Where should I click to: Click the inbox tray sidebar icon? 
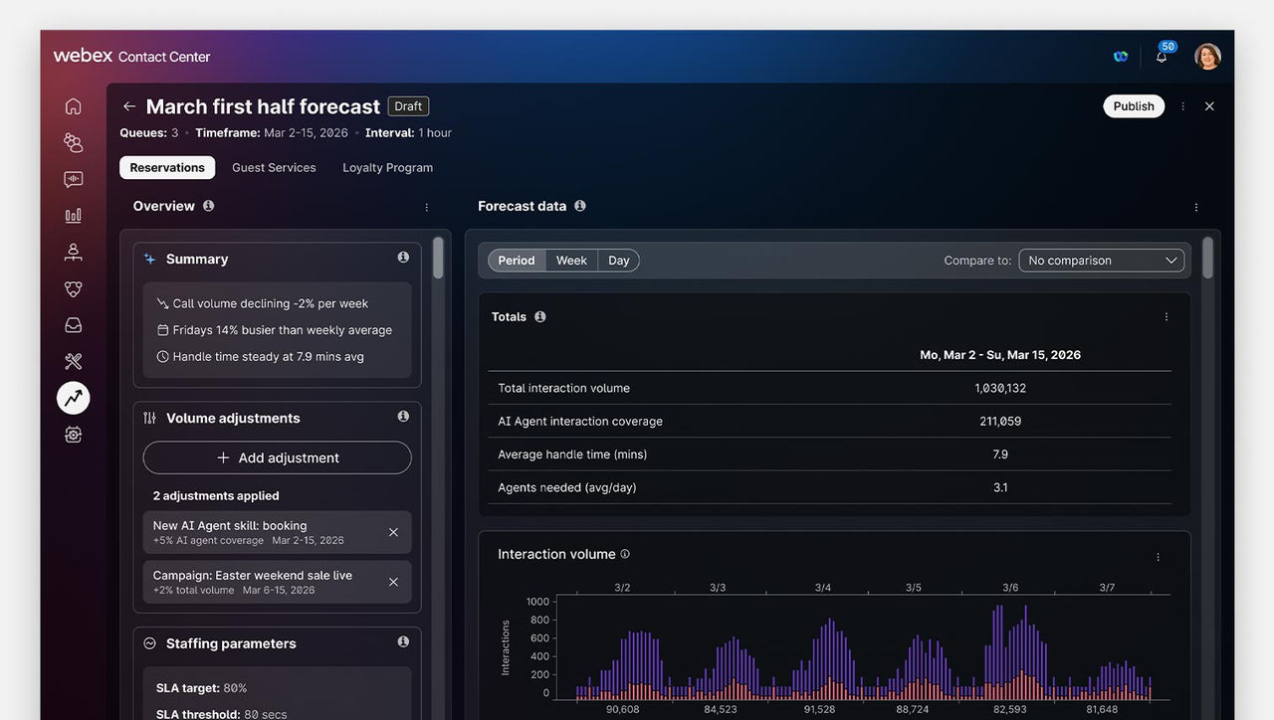73,325
